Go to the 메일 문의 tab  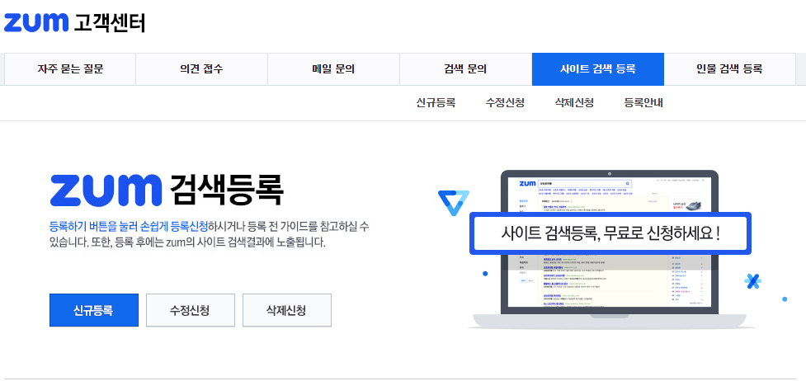tap(333, 69)
